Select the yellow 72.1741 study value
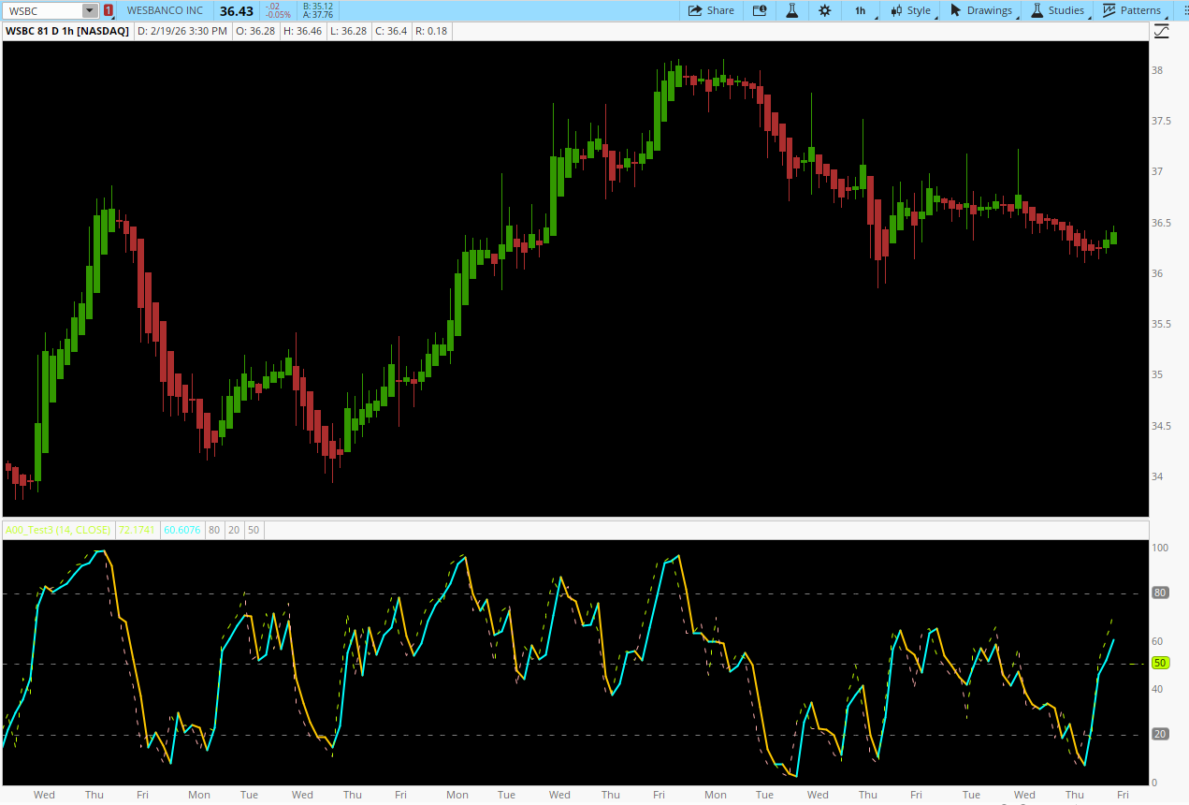 coord(137,530)
